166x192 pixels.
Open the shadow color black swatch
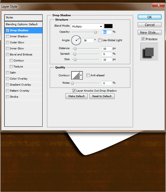tap(108, 26)
